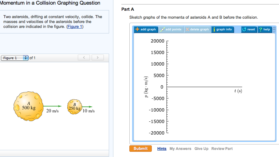Submit the answer for Part A
279x157 pixels.
coord(140,149)
